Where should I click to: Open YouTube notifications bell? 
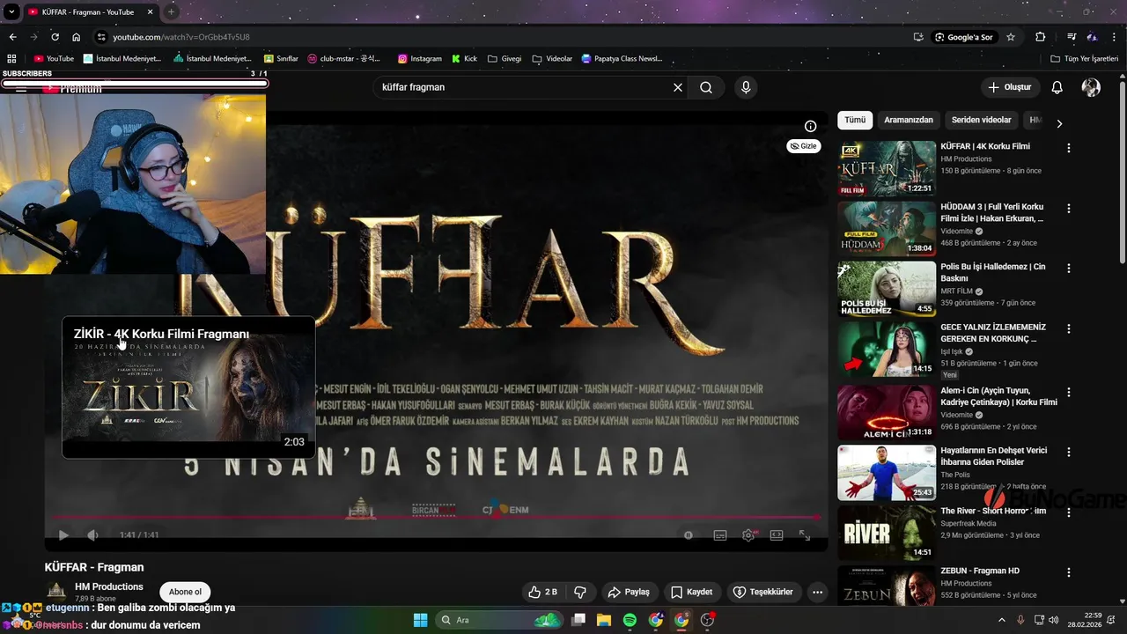tap(1057, 87)
